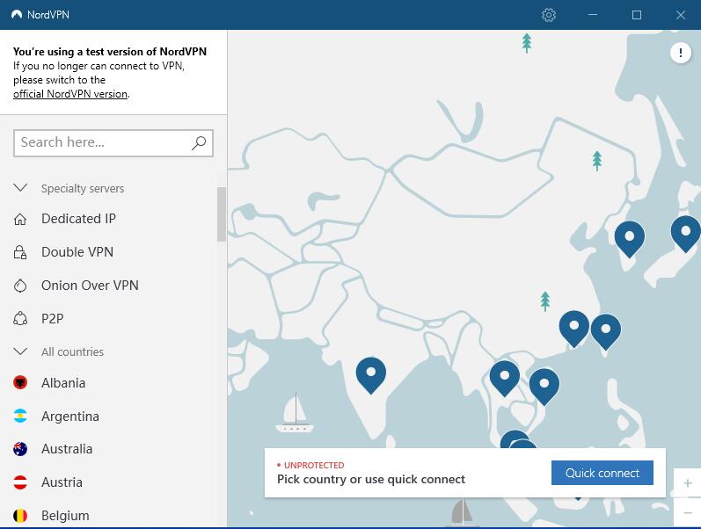Click the UNPROTECTED status label
This screenshot has width=701, height=529.
[314, 466]
